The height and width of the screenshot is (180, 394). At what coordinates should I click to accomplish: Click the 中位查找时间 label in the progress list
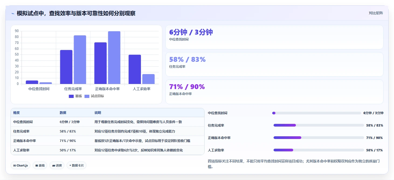point(217,113)
